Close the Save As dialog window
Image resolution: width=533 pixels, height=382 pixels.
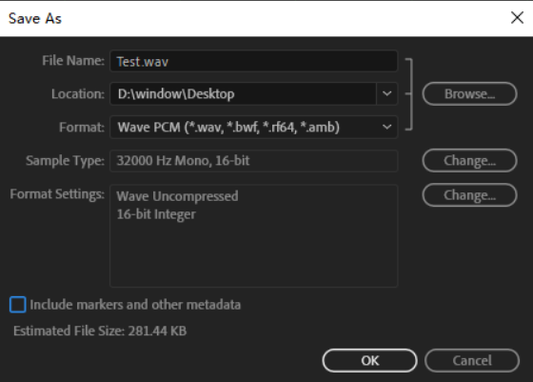point(517,18)
